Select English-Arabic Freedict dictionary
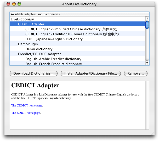Screen dimensions: 159x141 point(77,59)
